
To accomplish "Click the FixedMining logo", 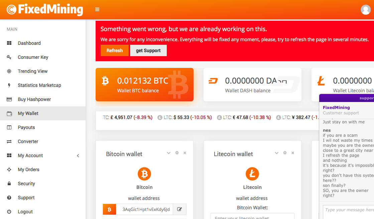I will pos(45,10).
